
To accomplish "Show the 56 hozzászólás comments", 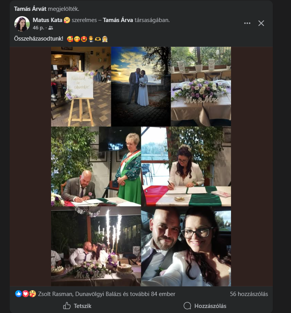I will pyautogui.click(x=249, y=294).
